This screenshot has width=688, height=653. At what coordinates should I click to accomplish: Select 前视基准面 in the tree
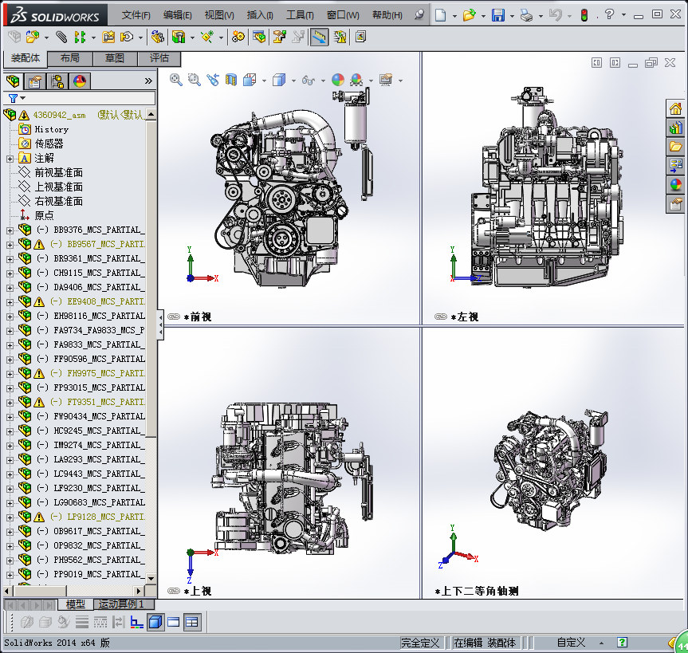click(59, 172)
